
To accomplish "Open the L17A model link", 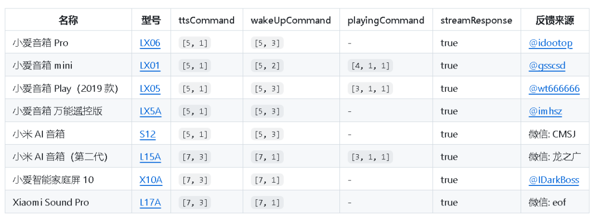I will 150,203.
